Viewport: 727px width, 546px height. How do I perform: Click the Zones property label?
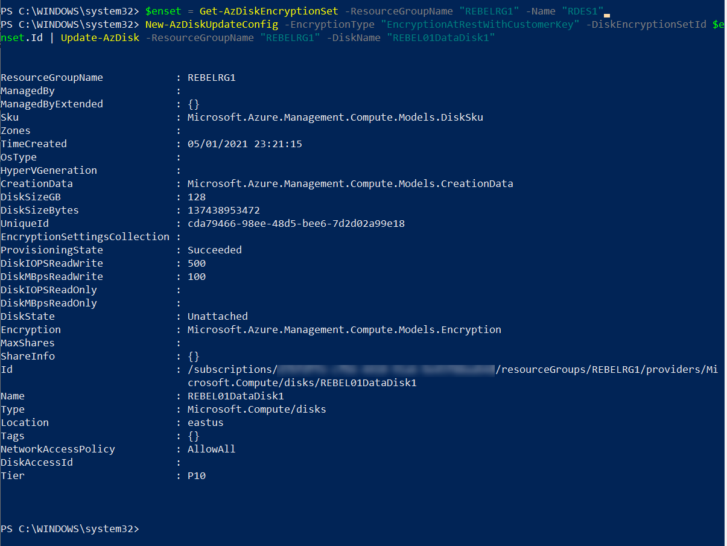16,131
